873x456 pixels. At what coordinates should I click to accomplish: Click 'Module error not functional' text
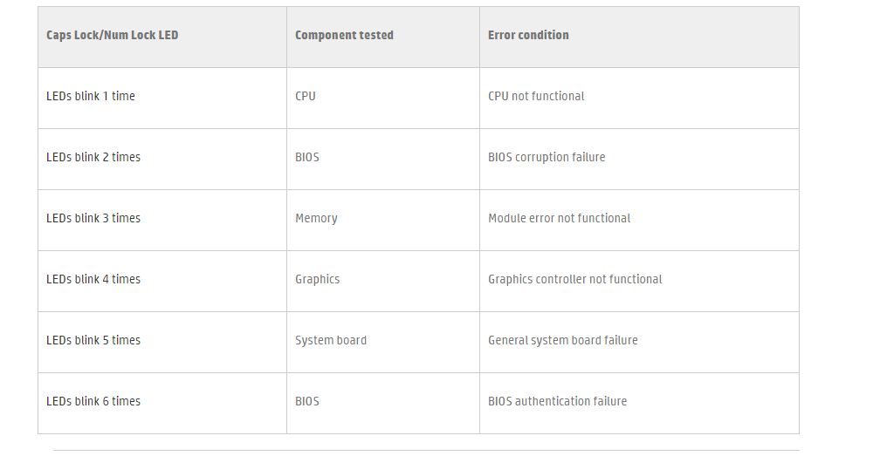(x=559, y=218)
